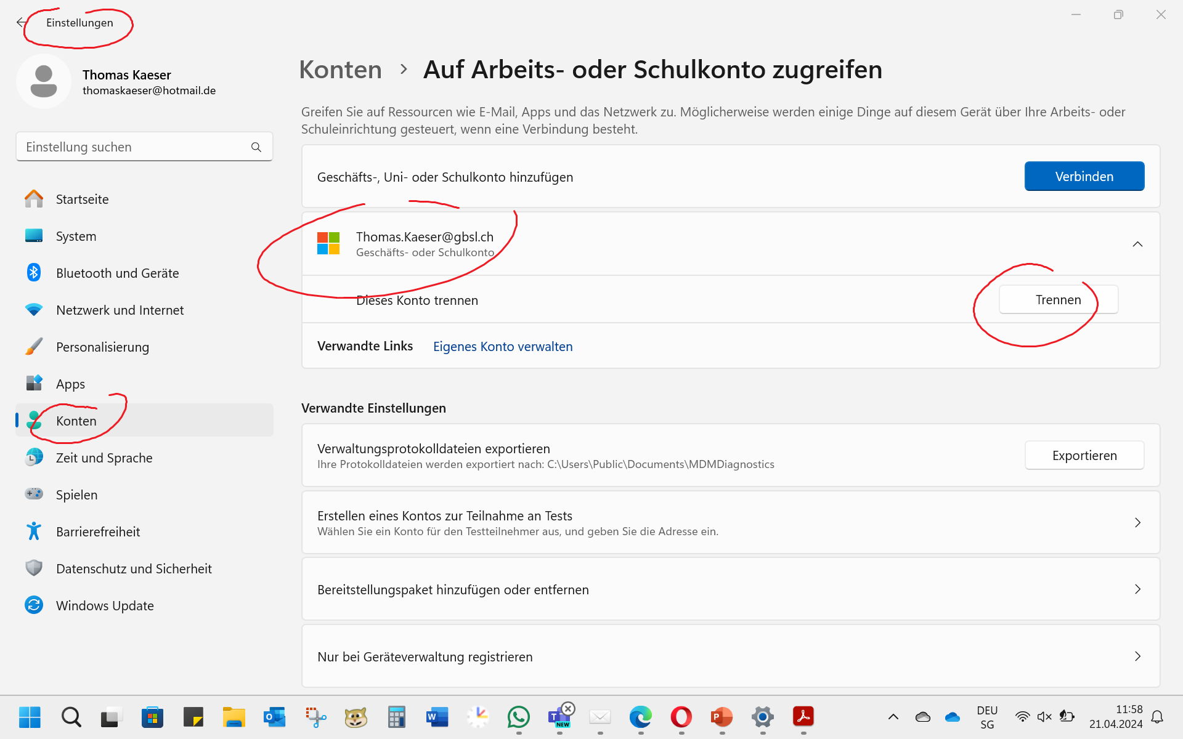Launch the Snipping Tool from the taskbar
Viewport: 1183px width, 739px height.
[x=316, y=717]
